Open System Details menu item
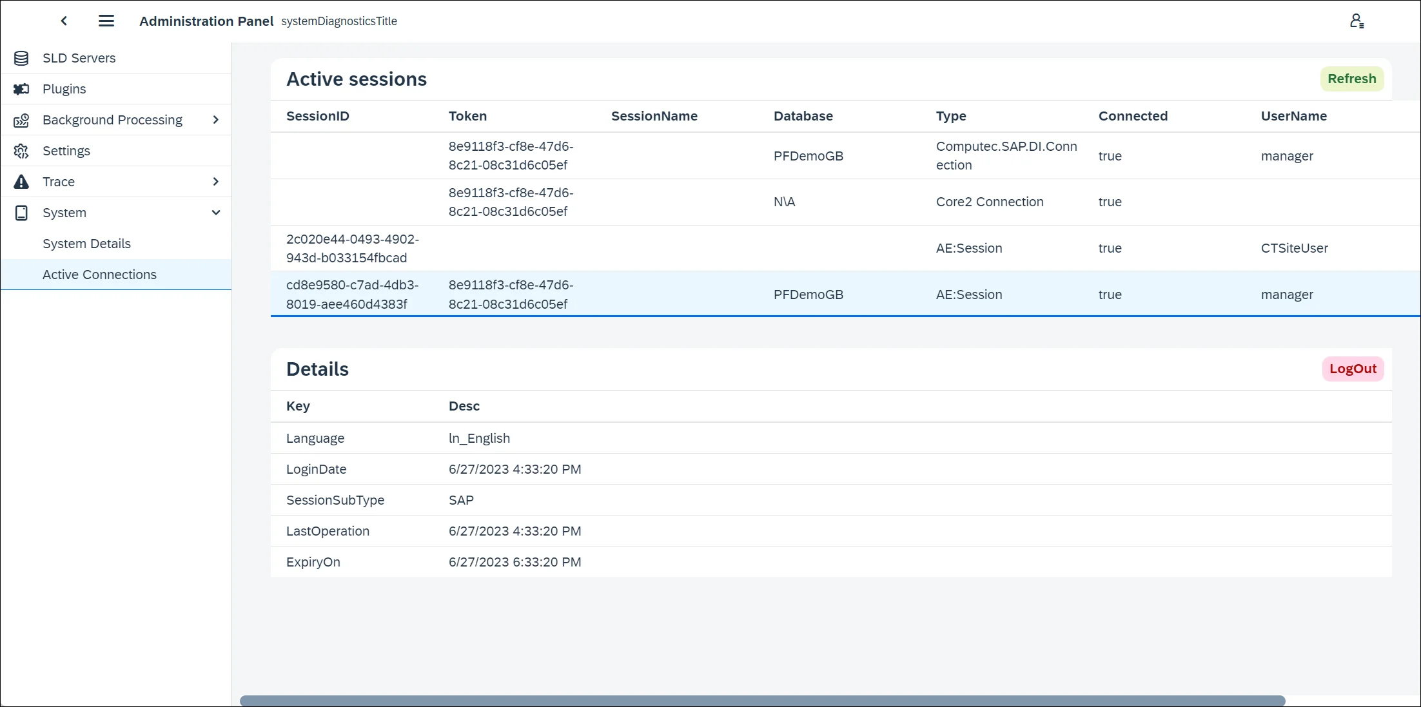This screenshot has height=707, width=1421. point(86,244)
